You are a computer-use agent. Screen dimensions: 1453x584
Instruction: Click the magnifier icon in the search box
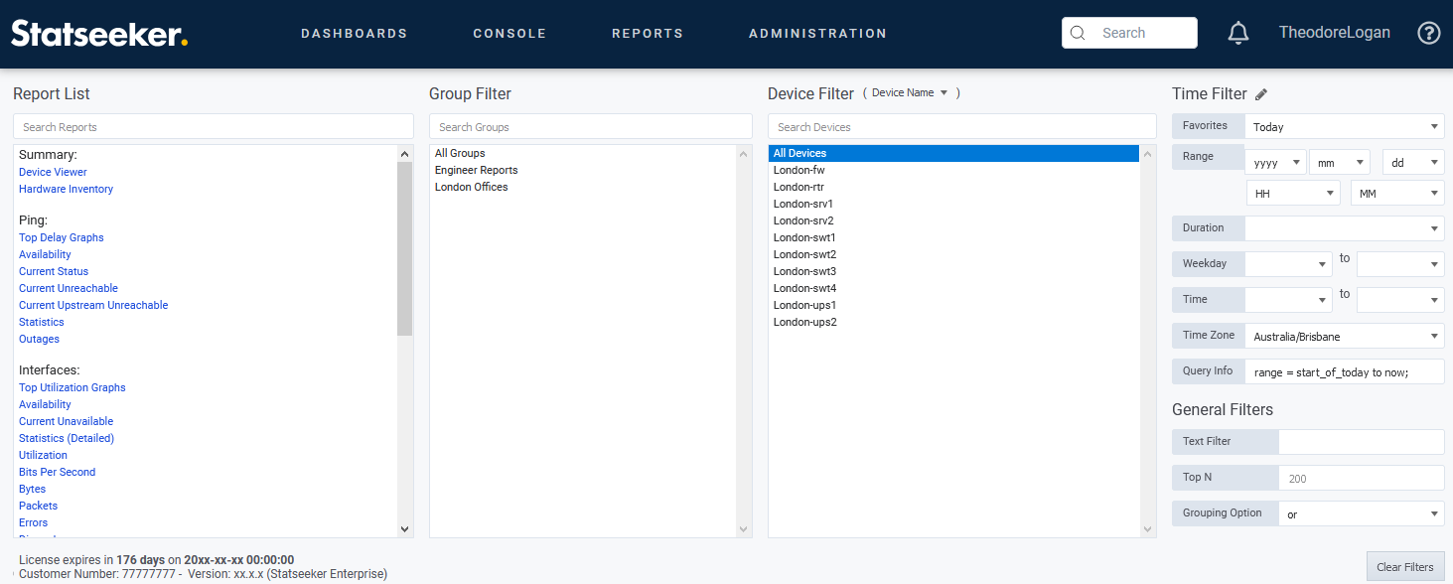1078,33
